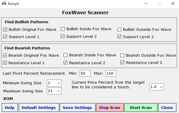Click the XOM symbol text

8,98
